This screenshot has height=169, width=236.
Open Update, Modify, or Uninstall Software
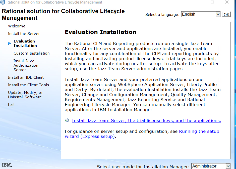tap(25, 95)
